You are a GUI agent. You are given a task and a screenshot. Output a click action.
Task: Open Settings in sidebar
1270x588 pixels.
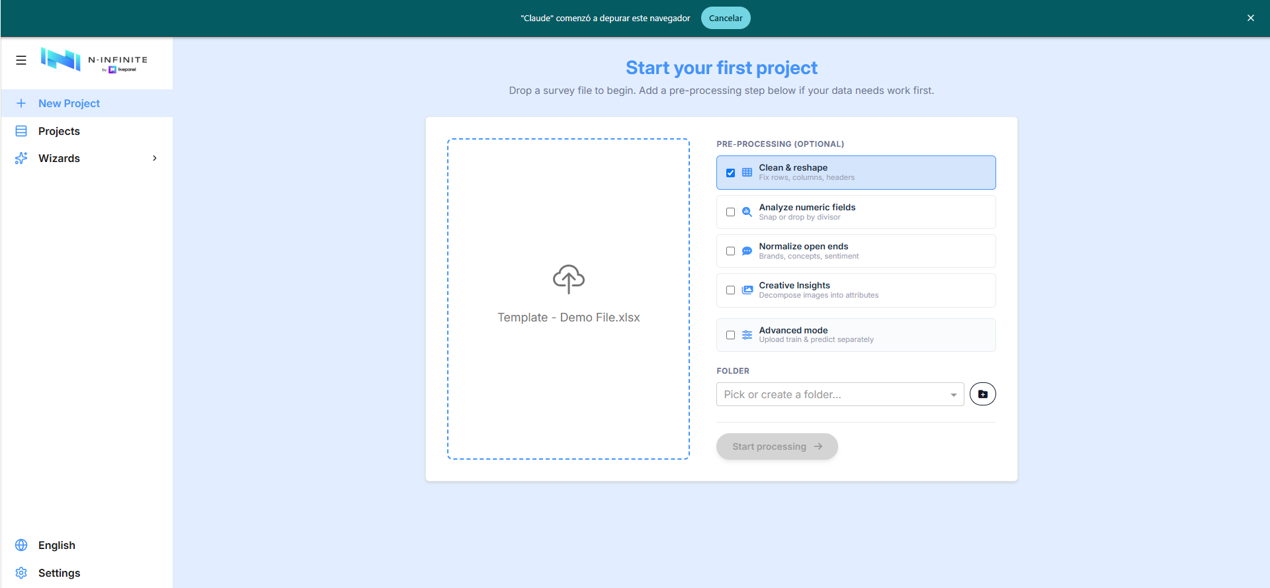pos(87,573)
